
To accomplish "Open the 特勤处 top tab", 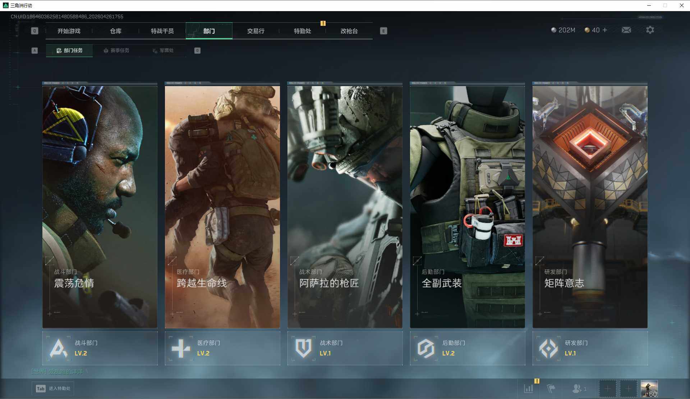I will point(302,31).
